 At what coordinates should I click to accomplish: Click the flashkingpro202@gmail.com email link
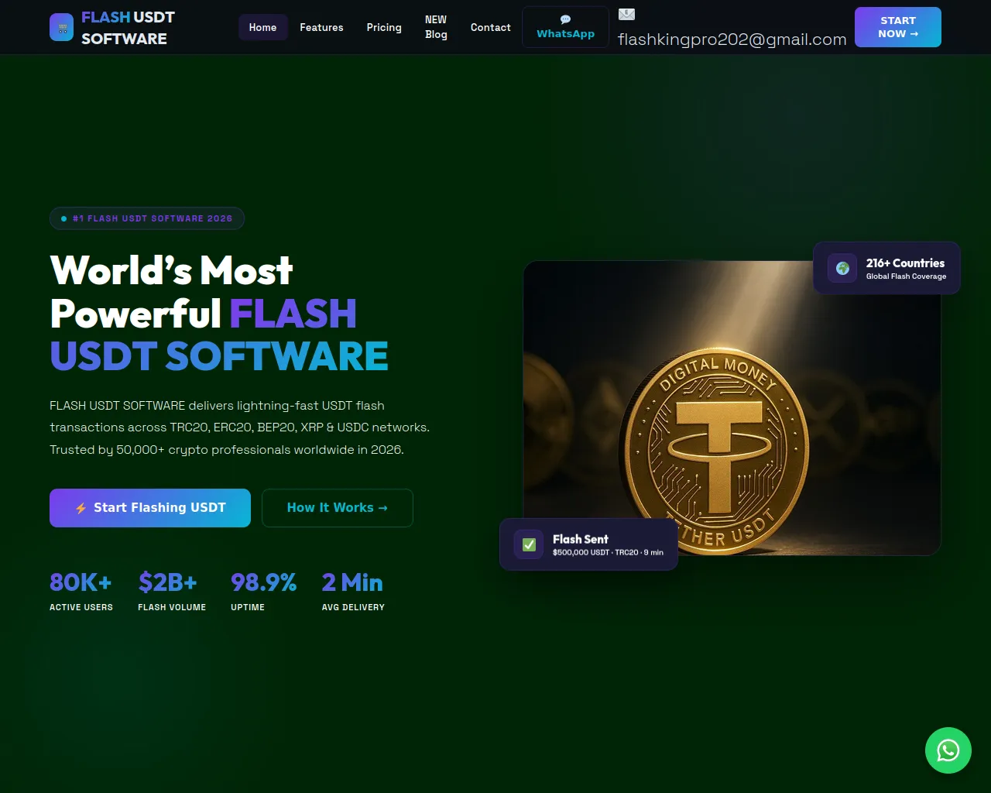[732, 39]
